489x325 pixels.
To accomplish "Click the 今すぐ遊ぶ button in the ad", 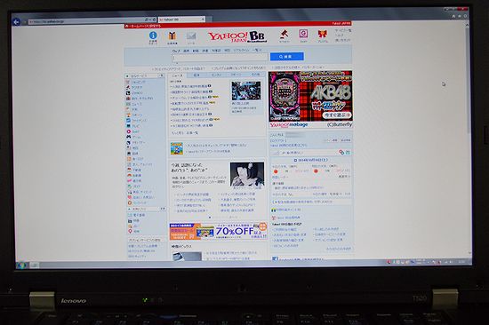I will (337, 115).
